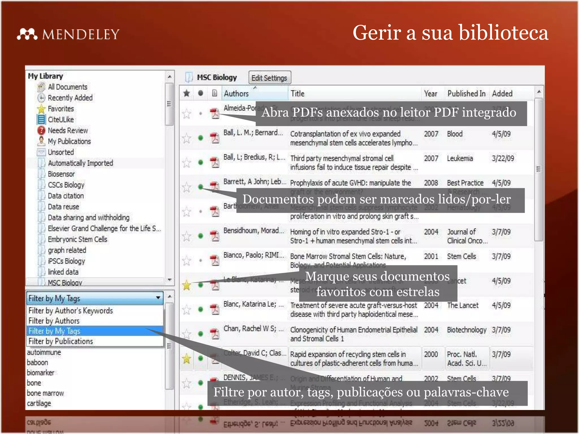Screen dimensions: 579x434
Task: Click the Edit Settings button
Action: [269, 78]
